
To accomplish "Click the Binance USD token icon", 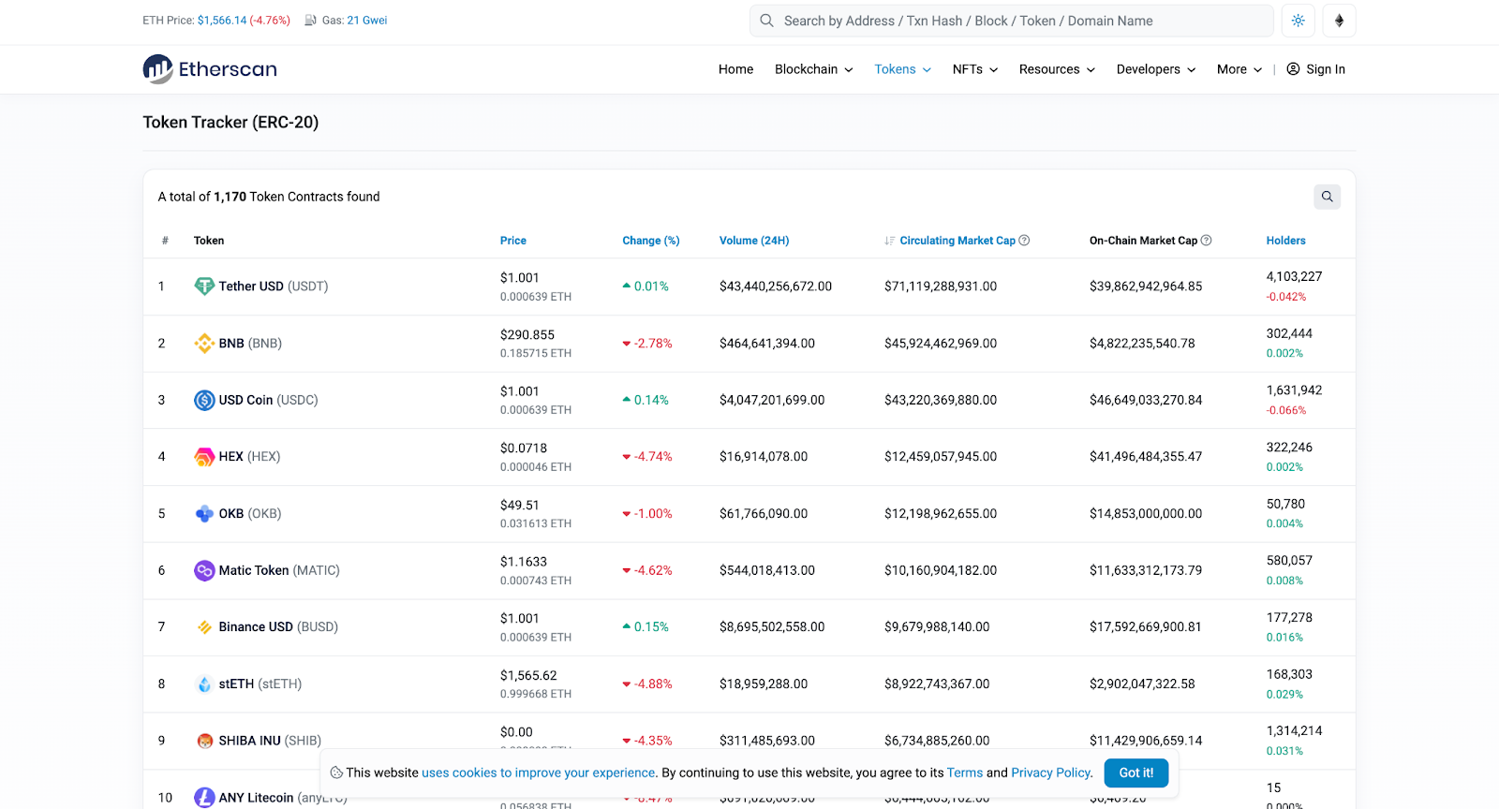I will [204, 627].
